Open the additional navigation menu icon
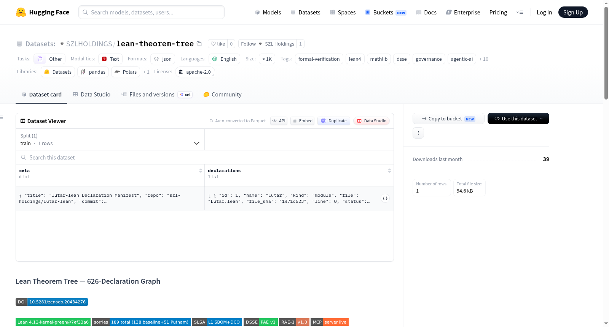 pos(520,12)
